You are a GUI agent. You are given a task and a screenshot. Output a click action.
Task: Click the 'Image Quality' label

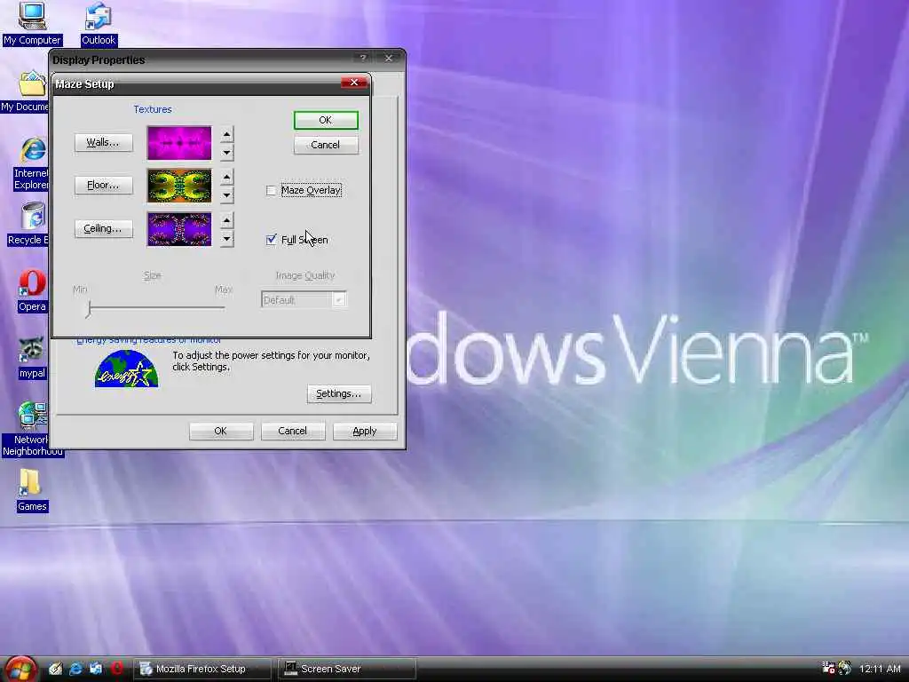click(305, 275)
